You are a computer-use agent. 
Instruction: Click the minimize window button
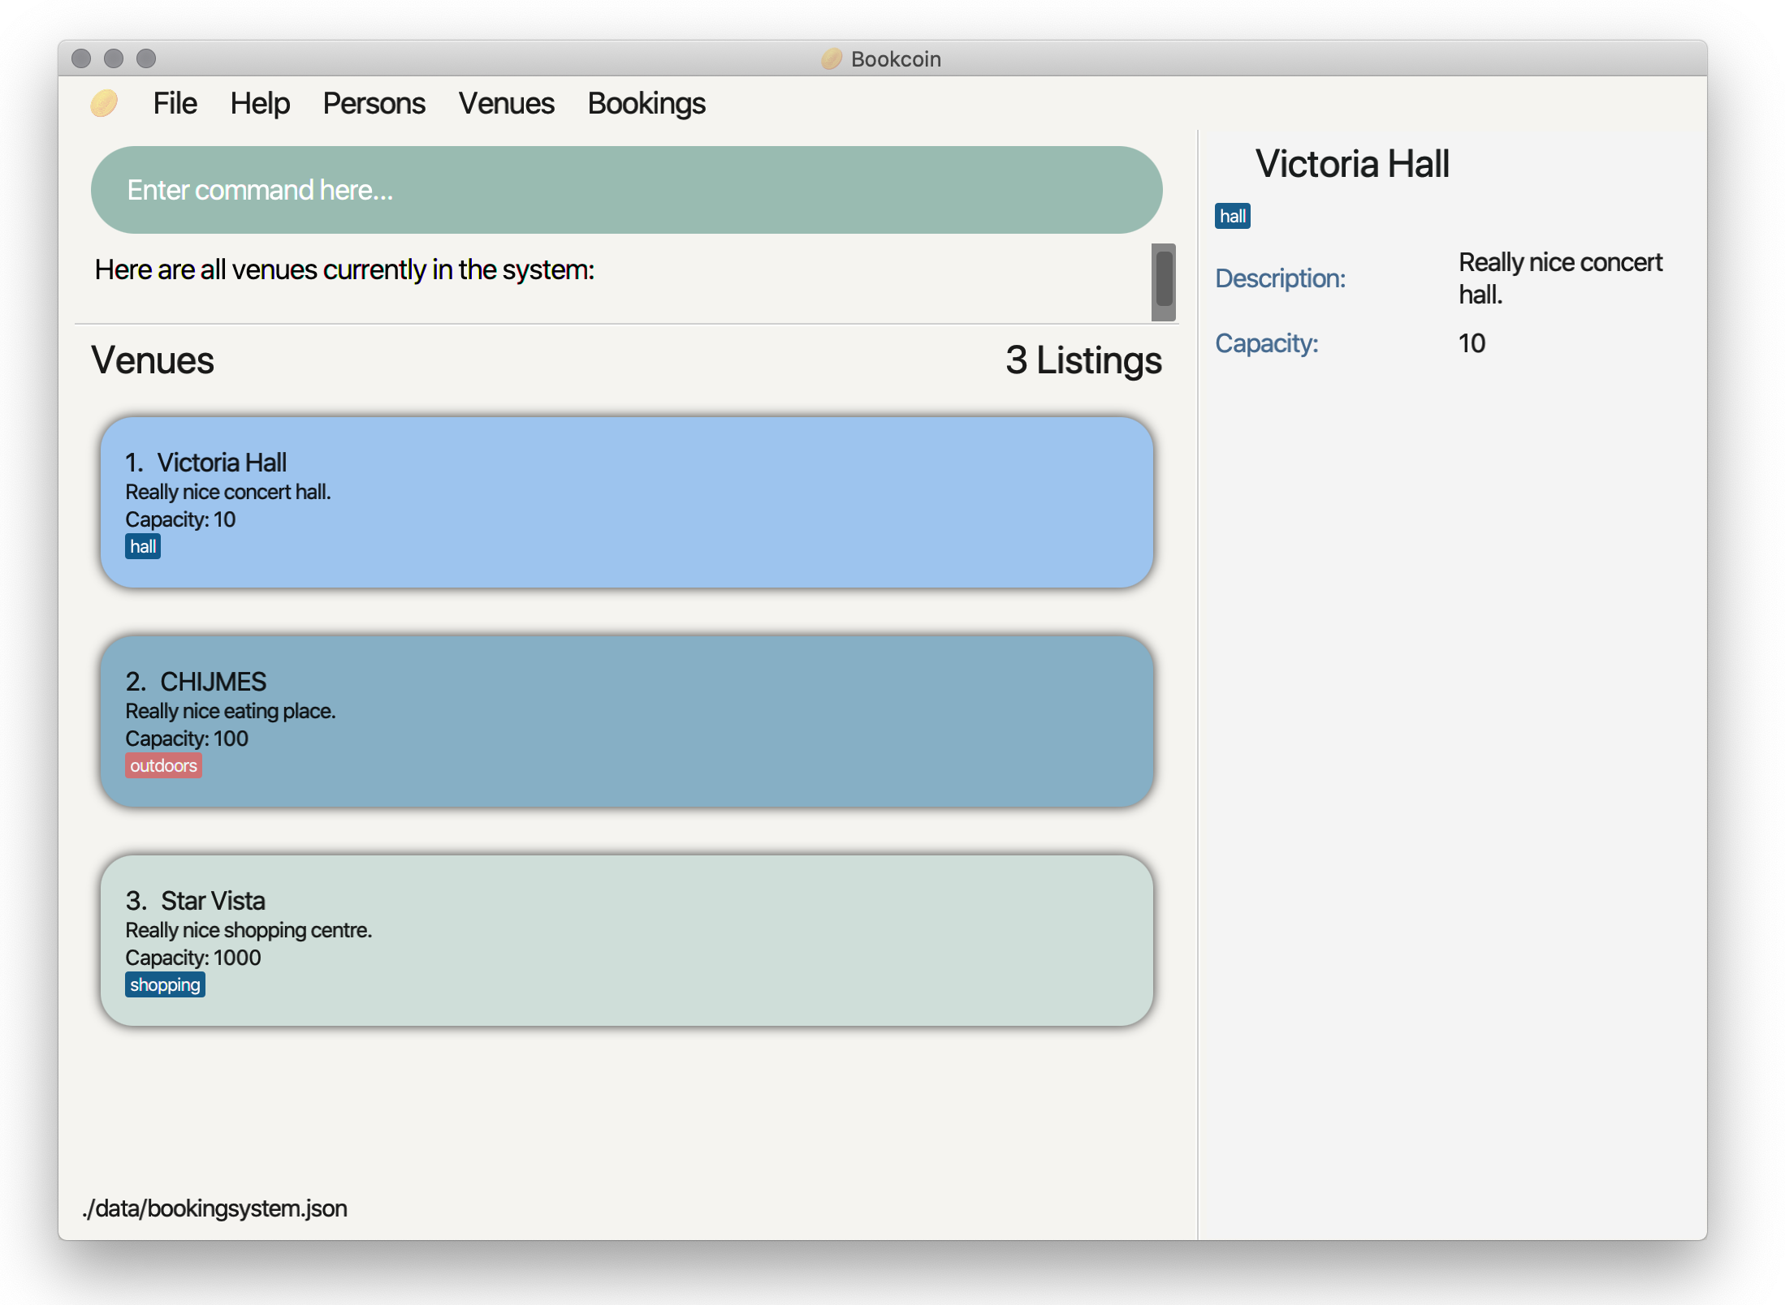(x=114, y=58)
